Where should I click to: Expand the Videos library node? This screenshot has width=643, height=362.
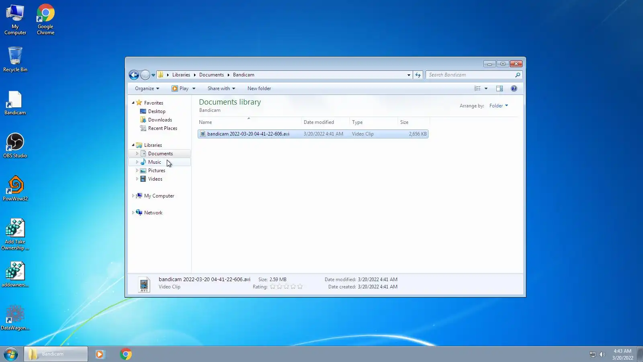[x=137, y=179]
